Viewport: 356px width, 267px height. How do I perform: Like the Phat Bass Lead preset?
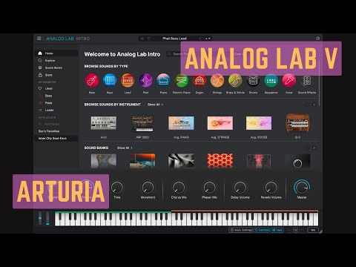(x=149, y=39)
